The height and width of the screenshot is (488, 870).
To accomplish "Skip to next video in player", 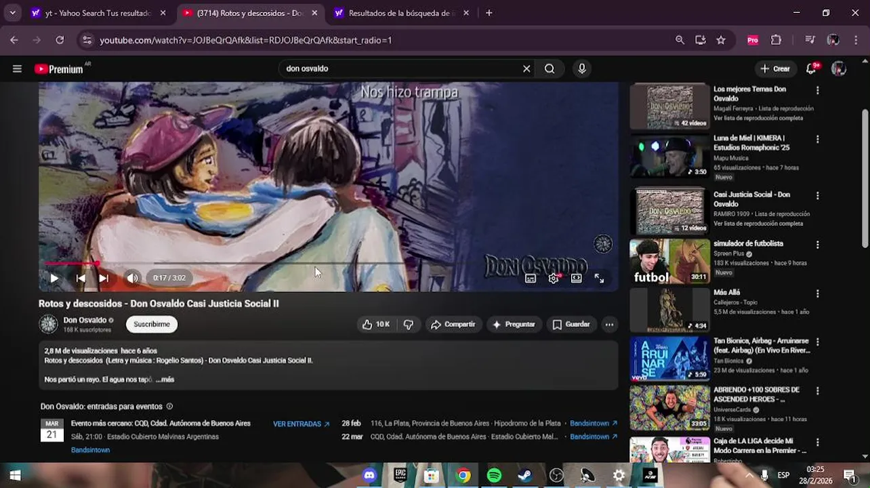I will pyautogui.click(x=104, y=278).
